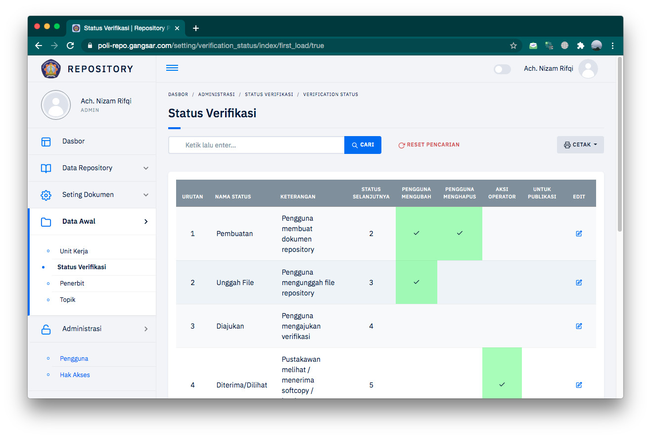Toggle the switch beside Ach. Nizam Rifqi

[502, 69]
